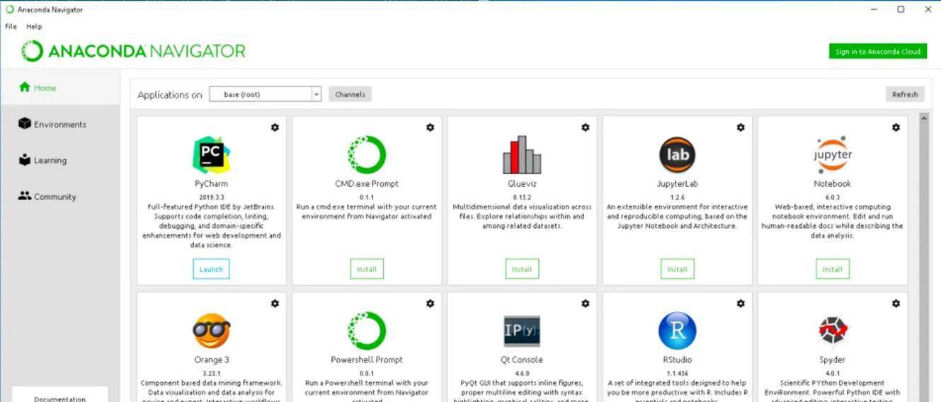941x402 pixels.
Task: Click the Jupyter Notebook icon
Action: pos(833,154)
